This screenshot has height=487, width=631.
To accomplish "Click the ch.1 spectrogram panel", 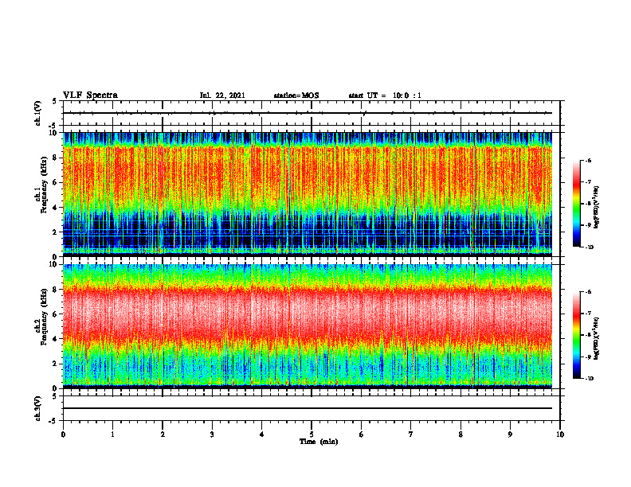I will [308, 194].
